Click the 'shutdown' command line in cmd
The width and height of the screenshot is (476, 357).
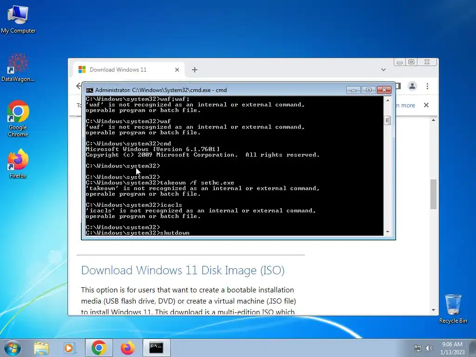coord(138,233)
